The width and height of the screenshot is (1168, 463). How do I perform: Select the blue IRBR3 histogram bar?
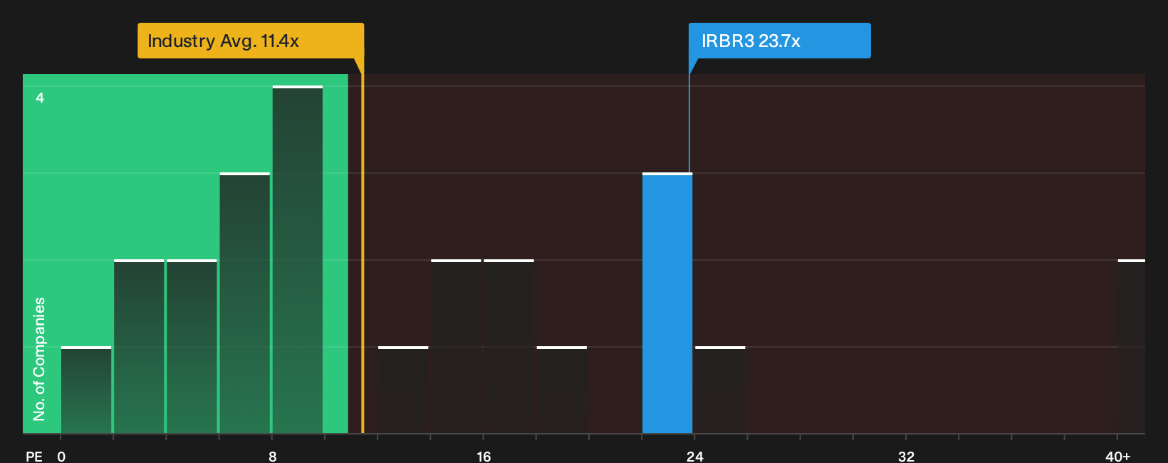(667, 303)
